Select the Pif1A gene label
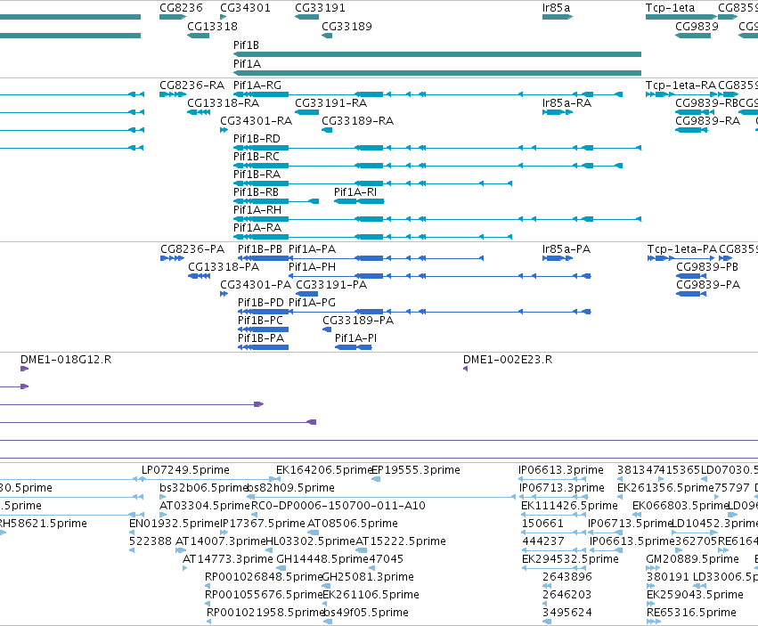The image size is (758, 626). [x=247, y=64]
